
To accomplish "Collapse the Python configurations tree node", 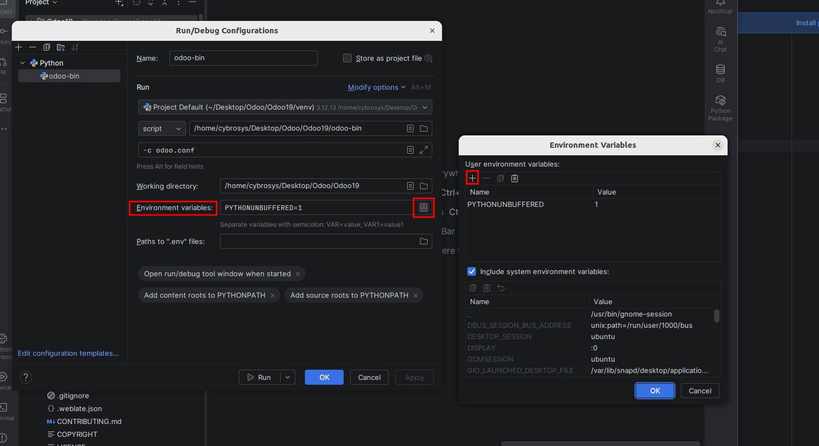I will (x=23, y=63).
